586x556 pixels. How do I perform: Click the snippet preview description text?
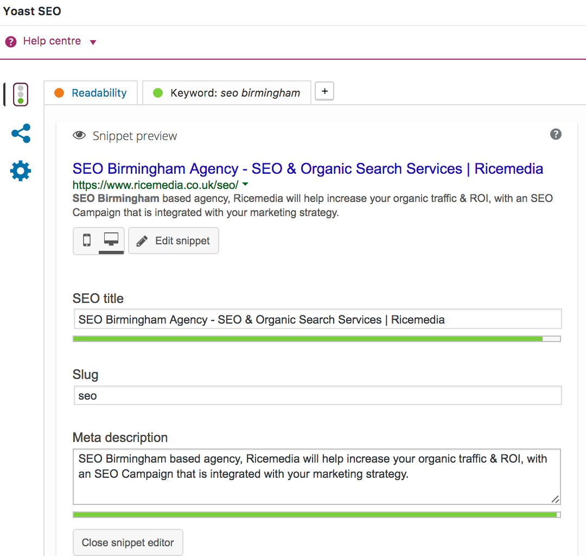pyautogui.click(x=313, y=205)
